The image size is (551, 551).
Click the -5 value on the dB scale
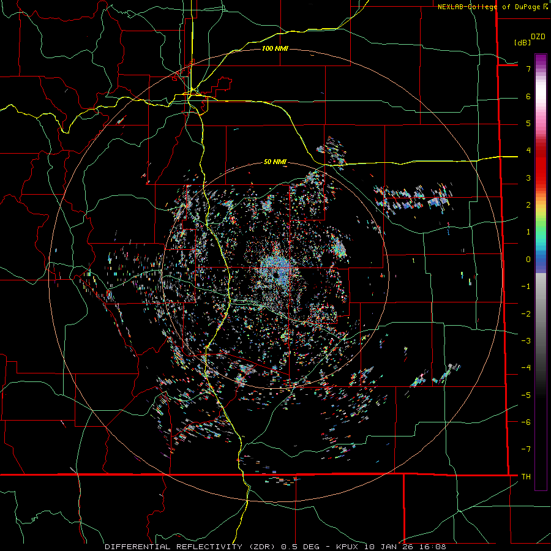click(526, 395)
